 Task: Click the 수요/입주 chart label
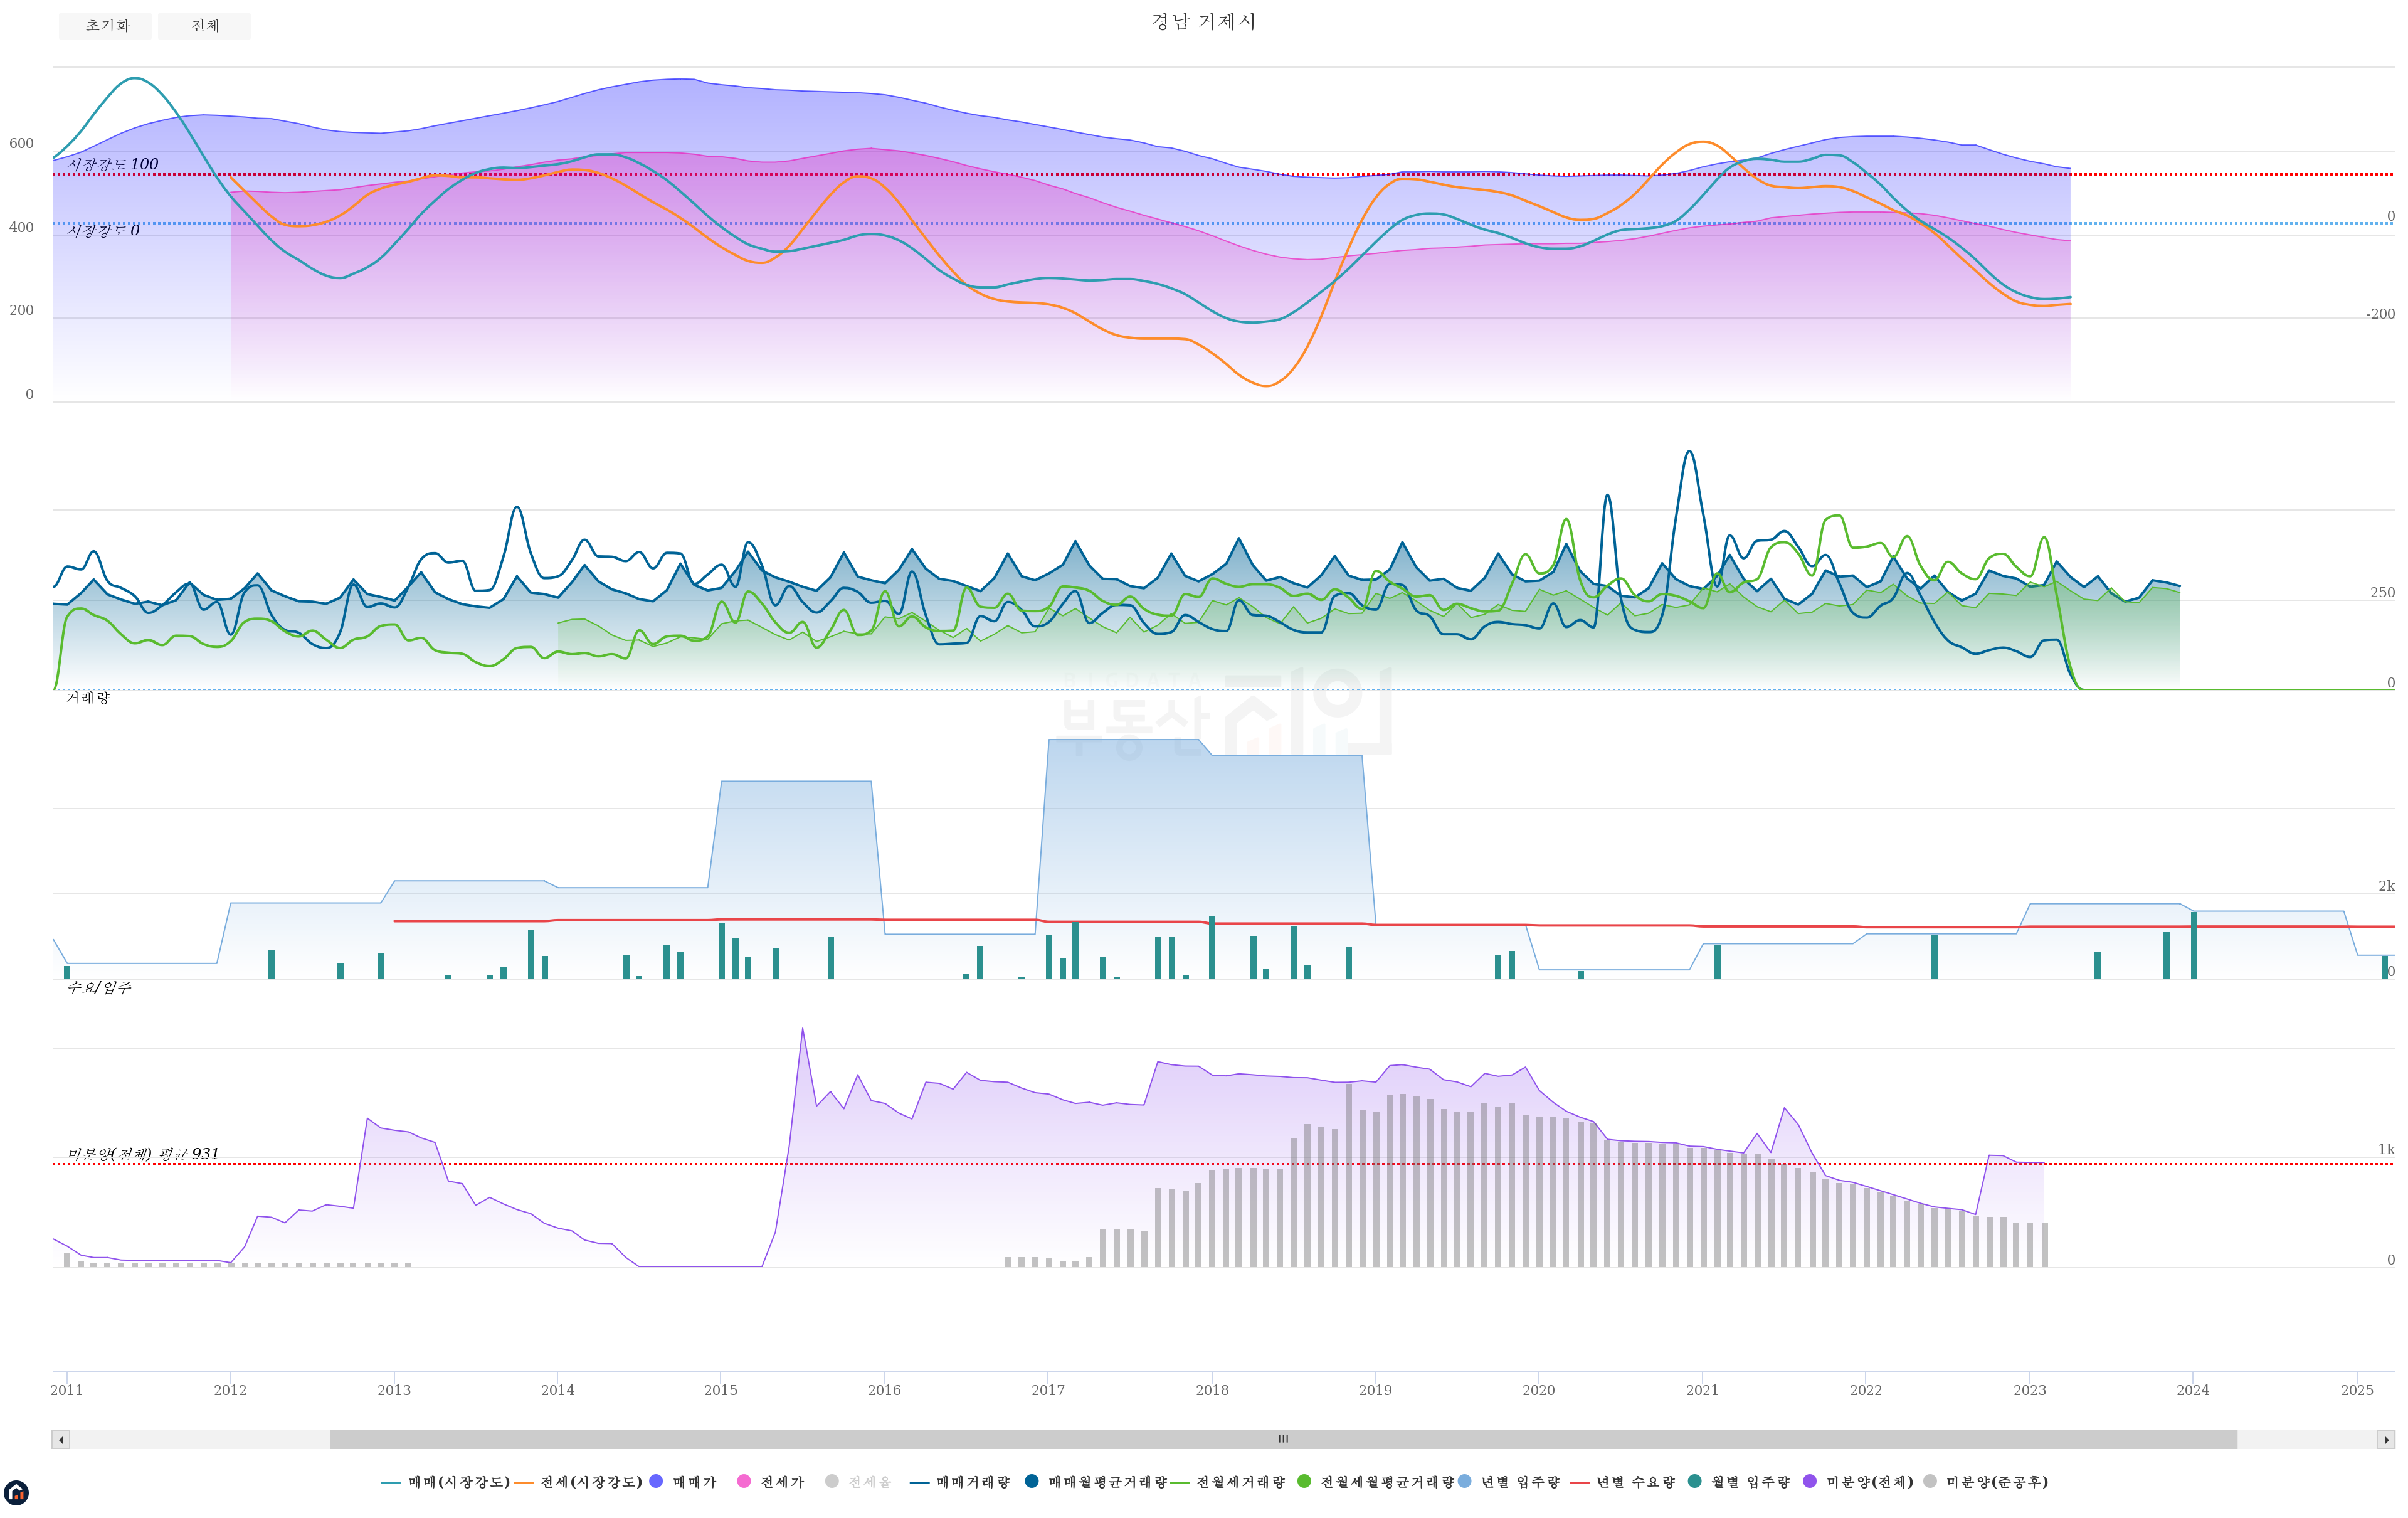pyautogui.click(x=99, y=987)
